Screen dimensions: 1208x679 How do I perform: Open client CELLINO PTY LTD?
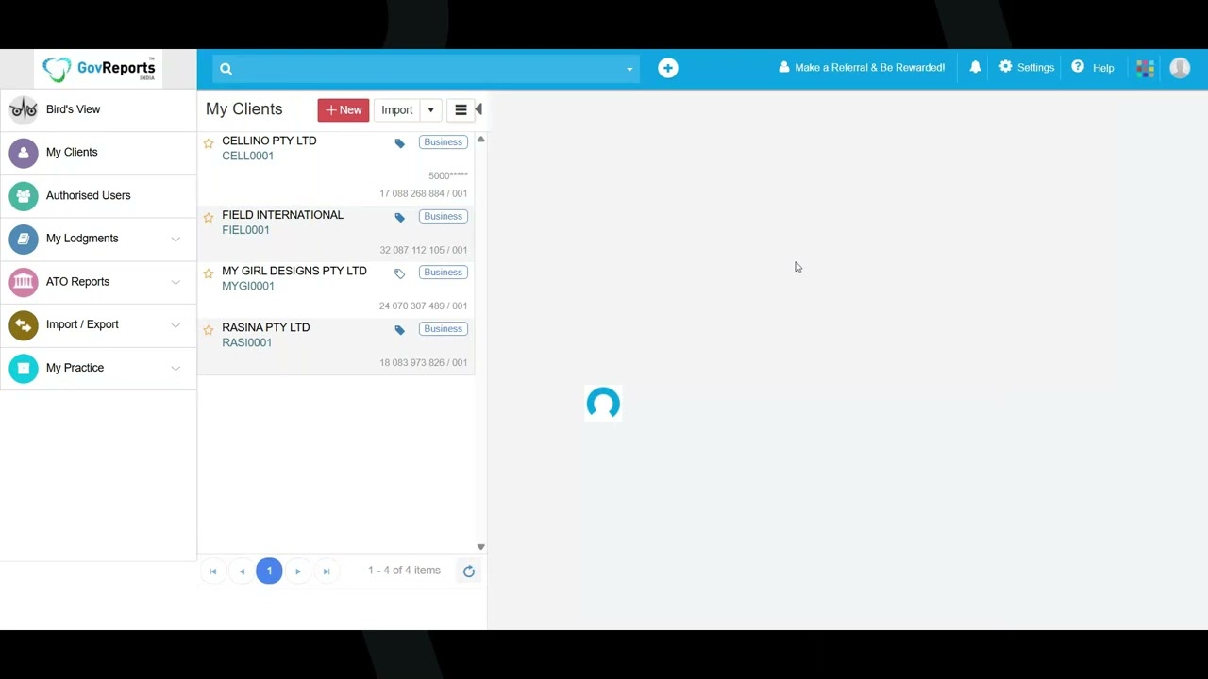point(269,141)
